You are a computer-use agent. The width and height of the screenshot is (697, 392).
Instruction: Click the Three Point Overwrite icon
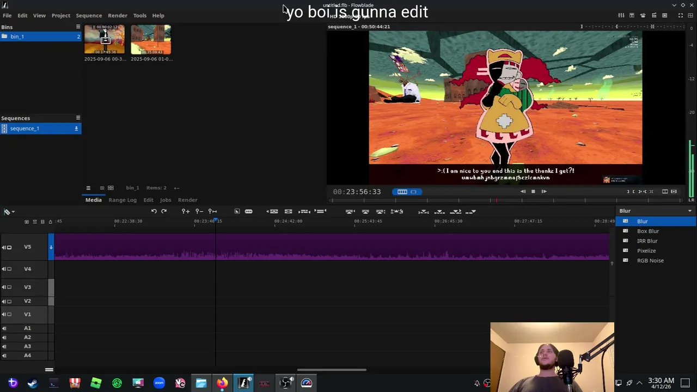[x=439, y=211]
